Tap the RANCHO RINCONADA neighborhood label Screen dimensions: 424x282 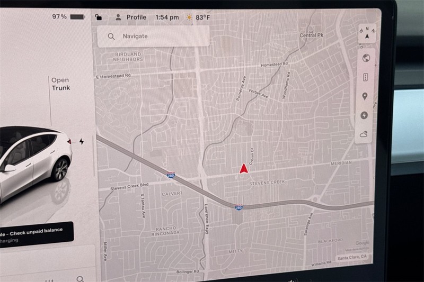[165, 231]
